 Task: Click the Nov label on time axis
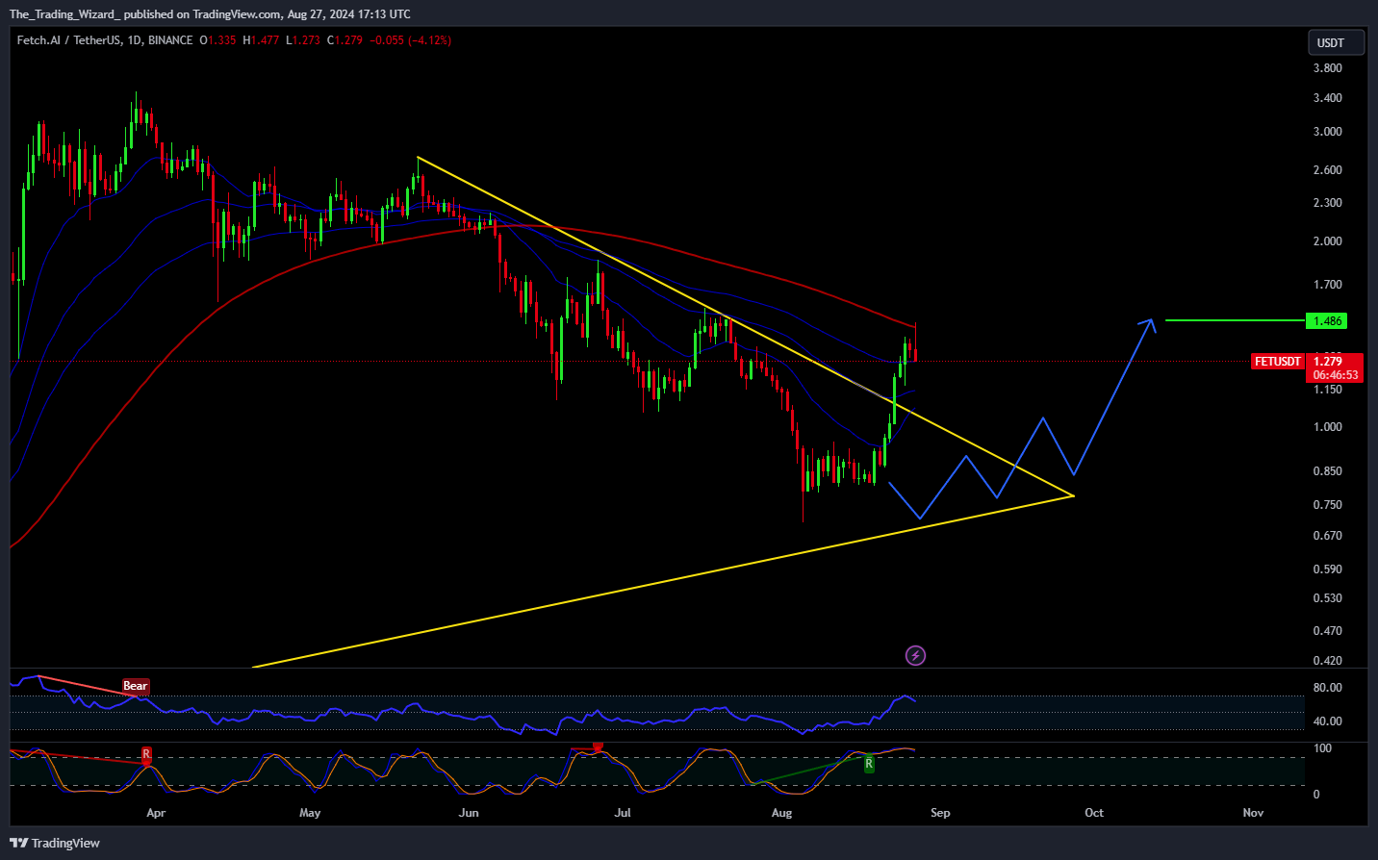click(x=1253, y=813)
